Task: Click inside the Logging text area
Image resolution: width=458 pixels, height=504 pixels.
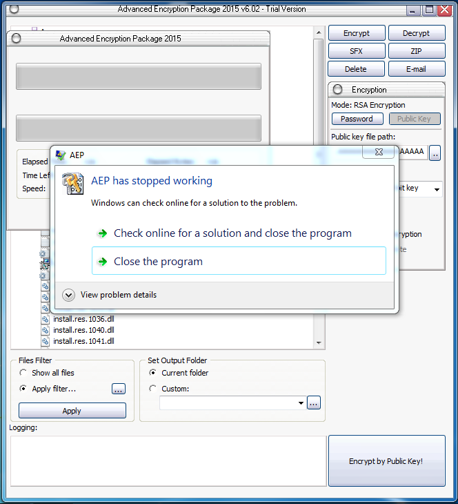Action: tap(168, 461)
